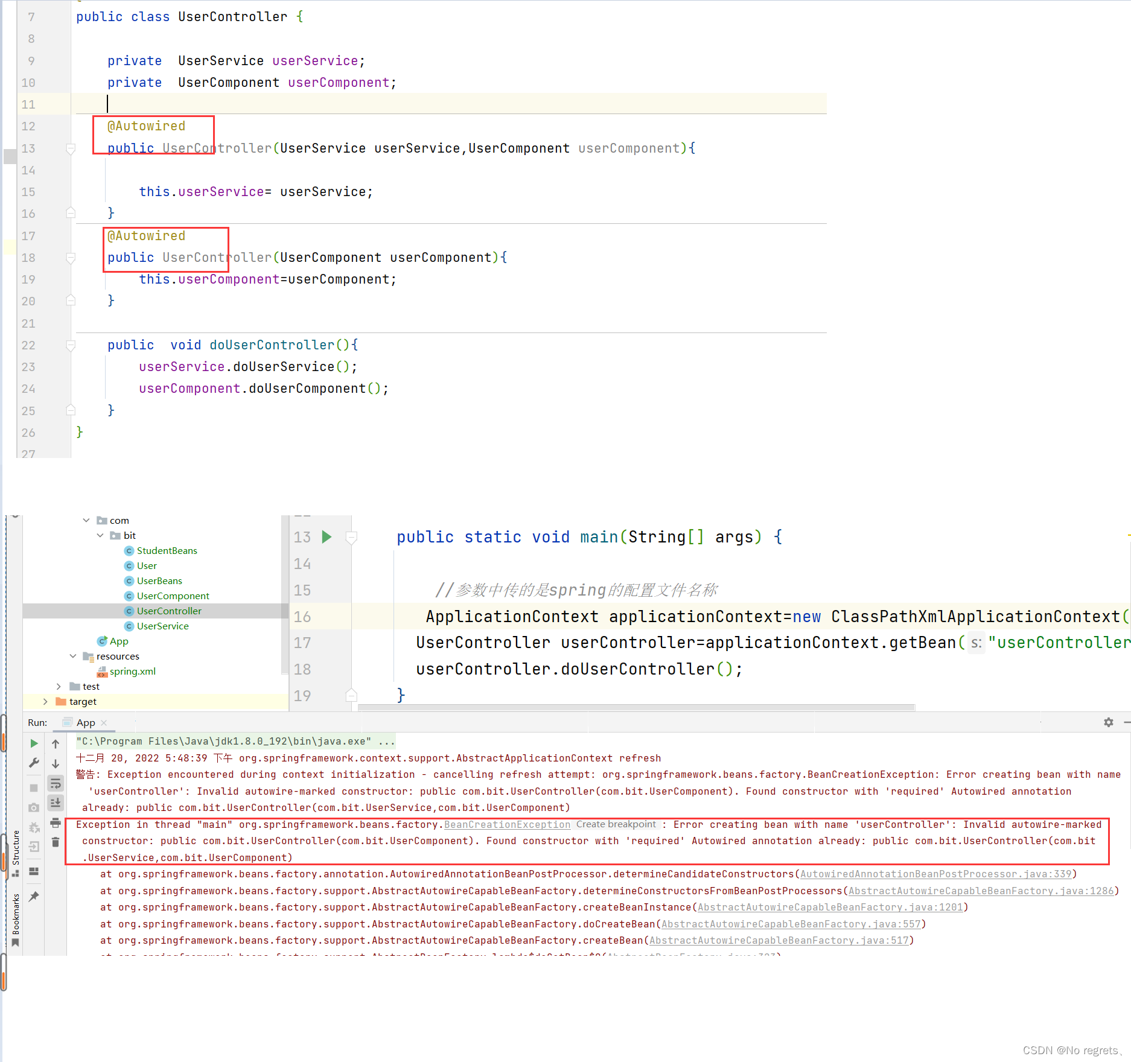This screenshot has height=1062, width=1131.
Task: Click the editor horizontal scrollbar below main
Action: [x=637, y=707]
